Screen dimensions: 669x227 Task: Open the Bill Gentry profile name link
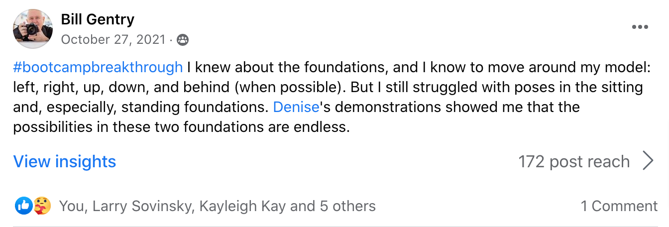(x=98, y=19)
